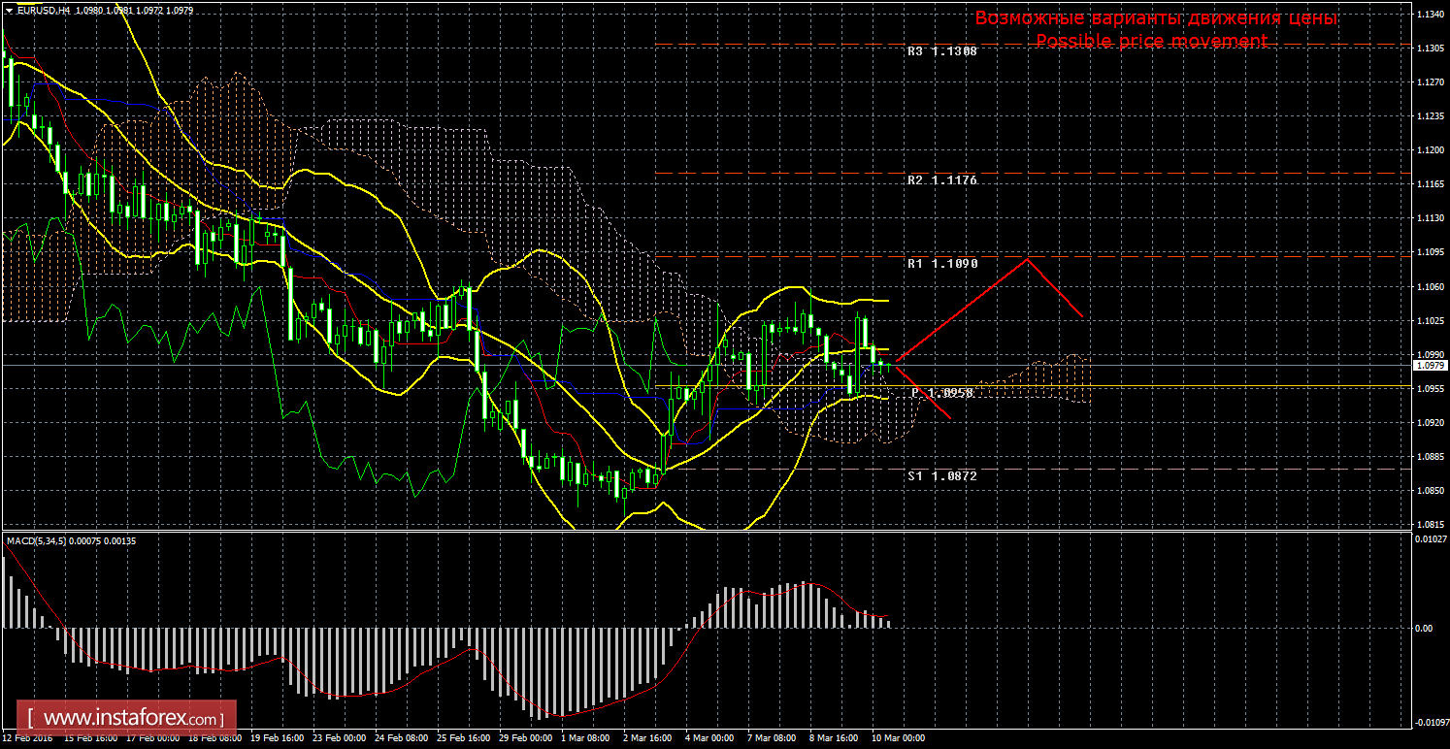Screen dimensions: 1450x749
Task: Select the R1 1.1090 resistance label
Action: pyautogui.click(x=942, y=263)
